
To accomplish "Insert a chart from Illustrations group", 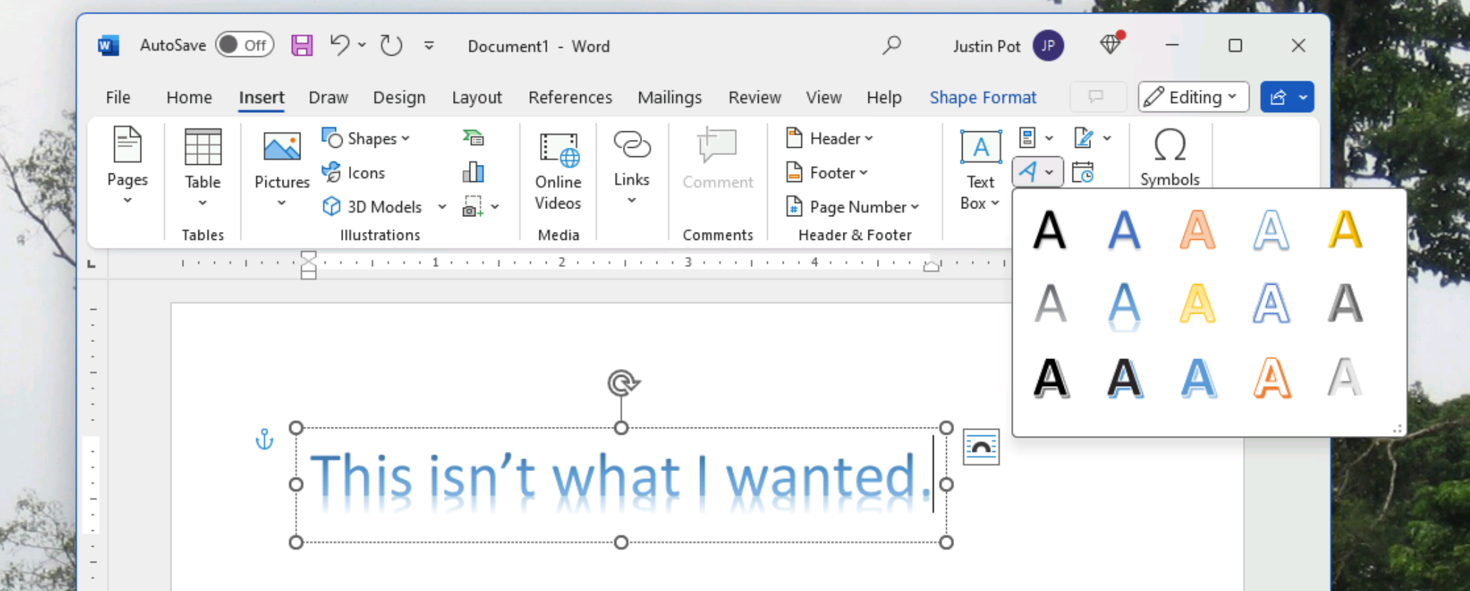I will pyautogui.click(x=473, y=172).
